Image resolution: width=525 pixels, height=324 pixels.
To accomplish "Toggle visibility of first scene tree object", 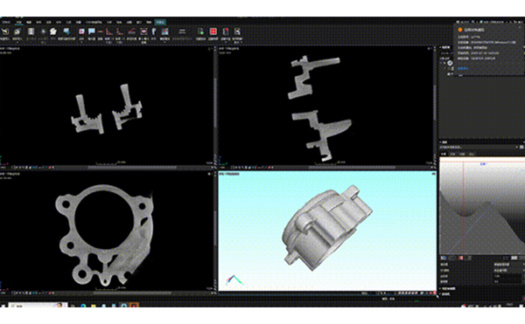I will coord(450,63).
